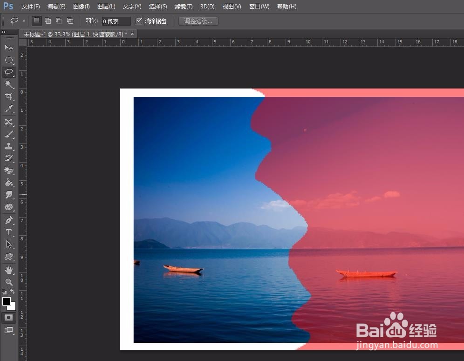Open the 图像(I) menu
The image size is (464, 361).
point(82,6)
